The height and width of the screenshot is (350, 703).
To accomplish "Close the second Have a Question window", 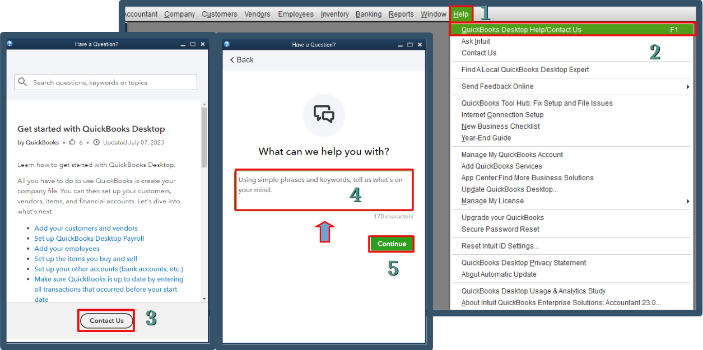I will [x=420, y=44].
